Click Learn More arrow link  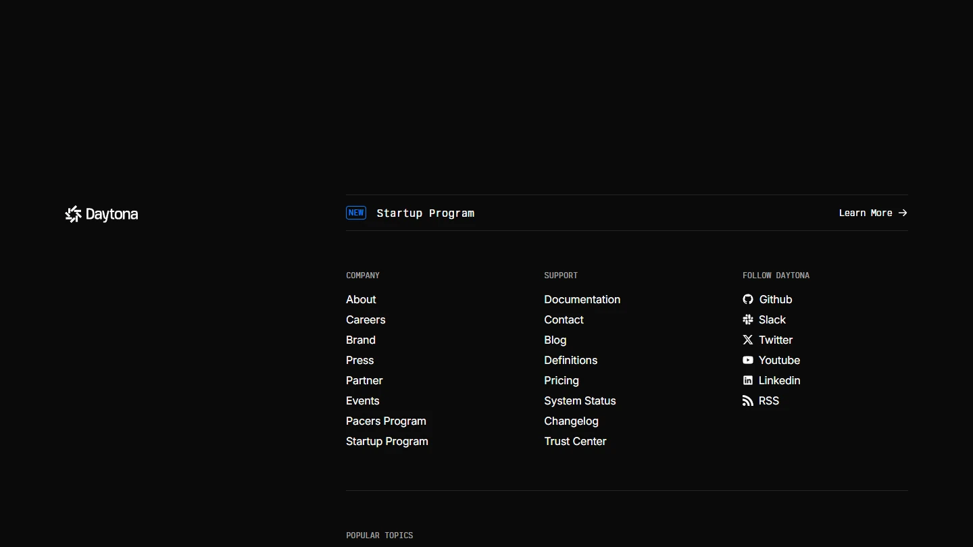[872, 213]
